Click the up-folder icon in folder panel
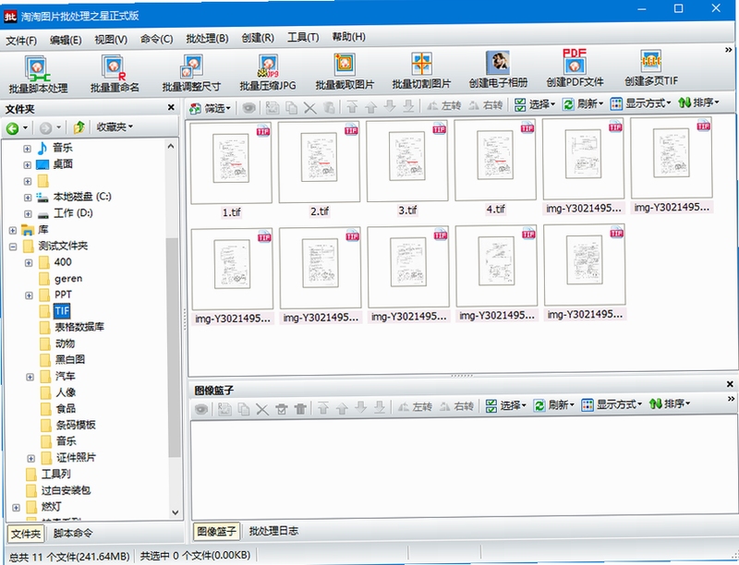This screenshot has width=739, height=565. click(79, 126)
